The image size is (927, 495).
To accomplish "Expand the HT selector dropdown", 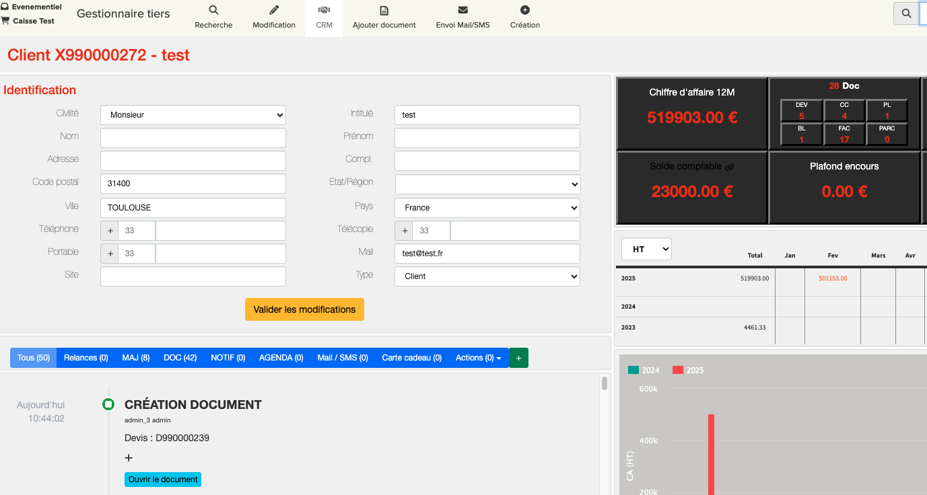I will point(646,250).
